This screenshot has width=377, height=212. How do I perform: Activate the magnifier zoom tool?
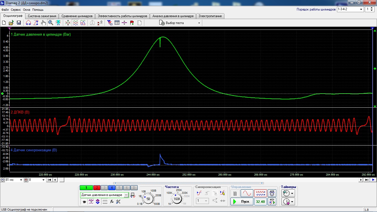point(51,23)
